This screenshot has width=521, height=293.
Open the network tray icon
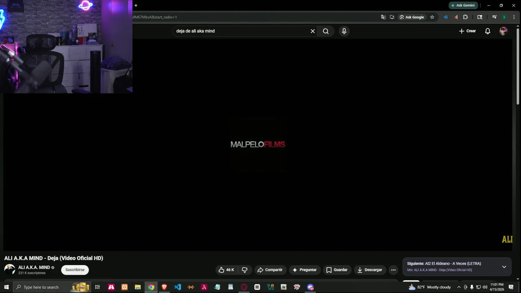[478, 287]
